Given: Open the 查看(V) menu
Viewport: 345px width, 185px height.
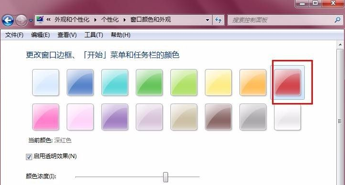Looking at the screenshot, I should 67,35.
